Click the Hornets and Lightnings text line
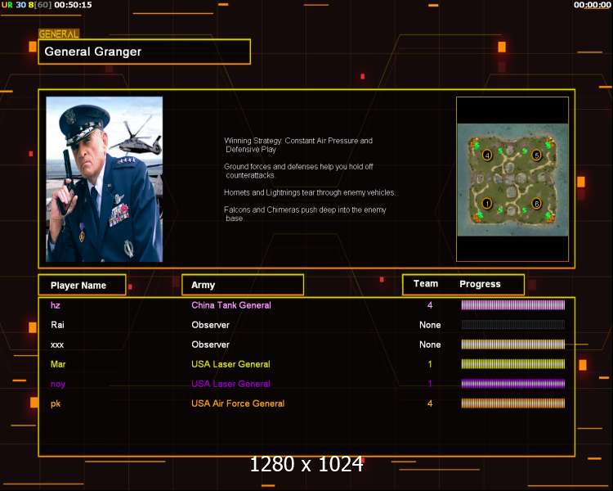Screen dimensions: 613x491 [x=310, y=192]
